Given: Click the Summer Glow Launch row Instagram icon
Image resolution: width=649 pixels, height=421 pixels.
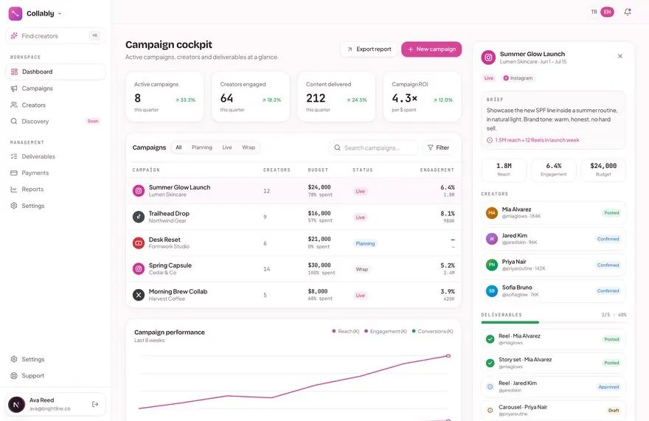Looking at the screenshot, I should pyautogui.click(x=138, y=191).
